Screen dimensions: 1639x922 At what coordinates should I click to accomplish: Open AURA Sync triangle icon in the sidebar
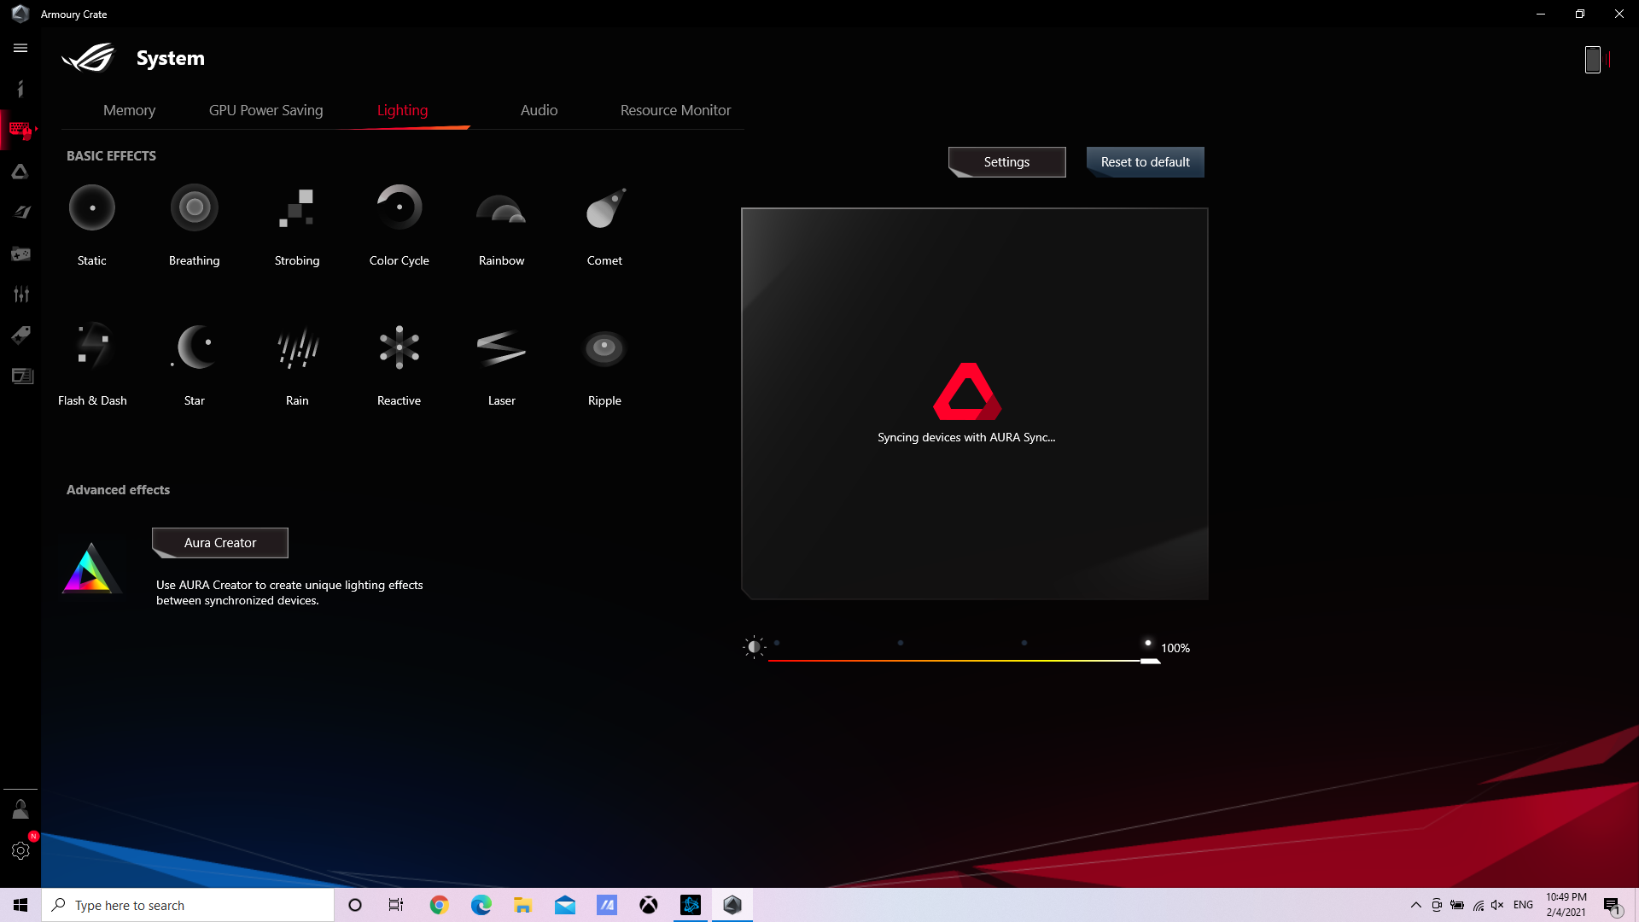(x=20, y=172)
